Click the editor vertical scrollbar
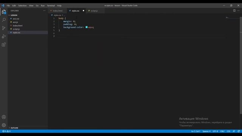 point(241,65)
